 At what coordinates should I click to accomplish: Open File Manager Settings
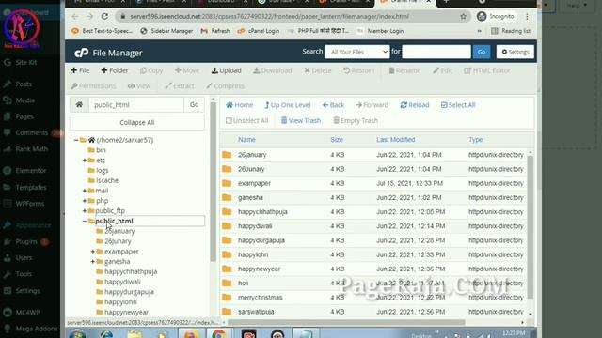tap(515, 52)
